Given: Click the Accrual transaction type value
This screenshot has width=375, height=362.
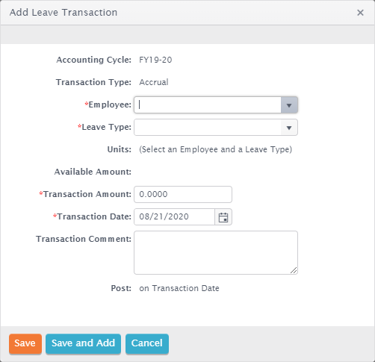Looking at the screenshot, I should click(154, 82).
